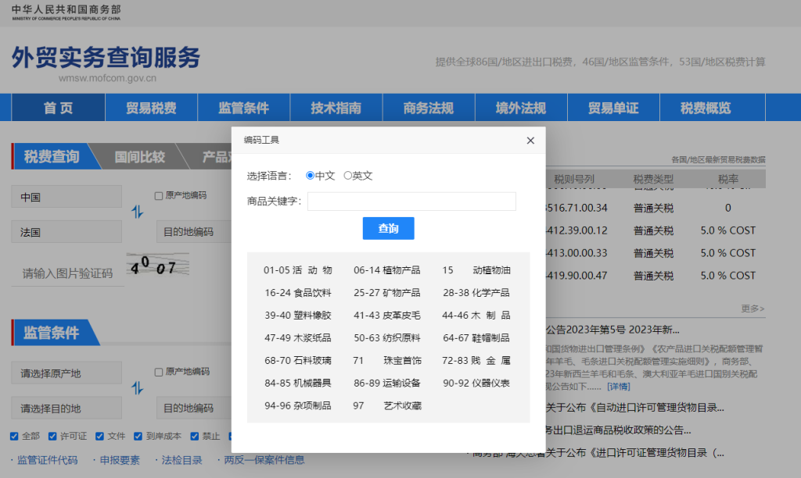Screen dimensions: 801x478
Task: Uncheck the 文件 checkbox
Action: point(99,436)
